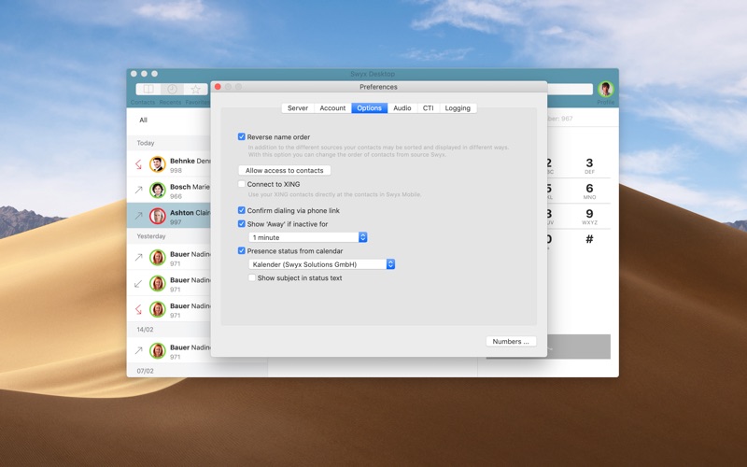Click outgoing call arrow beside Ashton Claire
The image size is (747, 467).
pyautogui.click(x=138, y=216)
